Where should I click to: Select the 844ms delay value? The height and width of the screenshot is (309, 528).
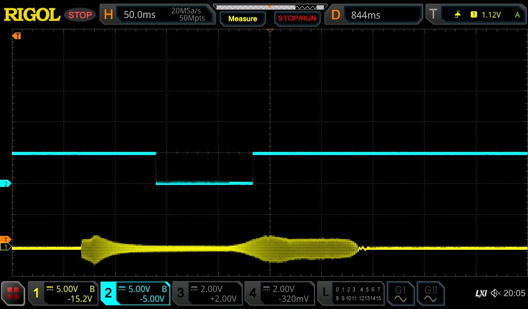click(366, 15)
